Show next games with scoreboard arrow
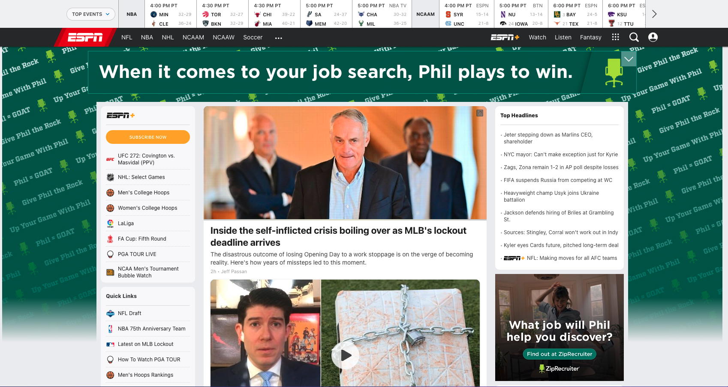 tap(654, 14)
